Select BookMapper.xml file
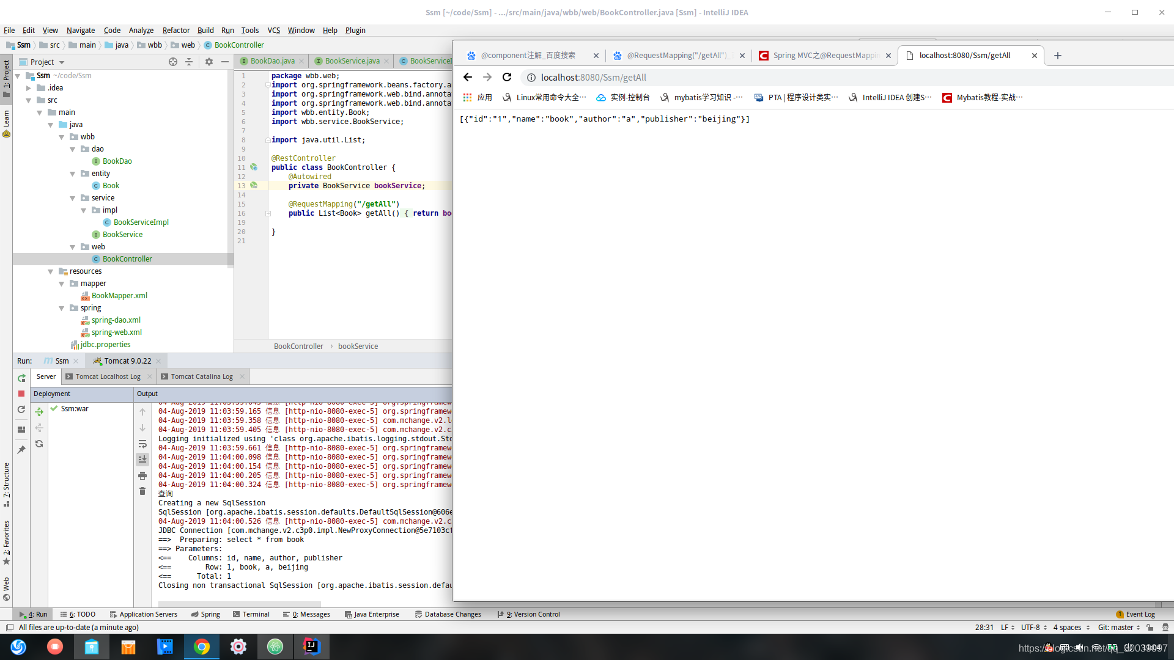Viewport: 1174px width, 660px height. (x=119, y=296)
